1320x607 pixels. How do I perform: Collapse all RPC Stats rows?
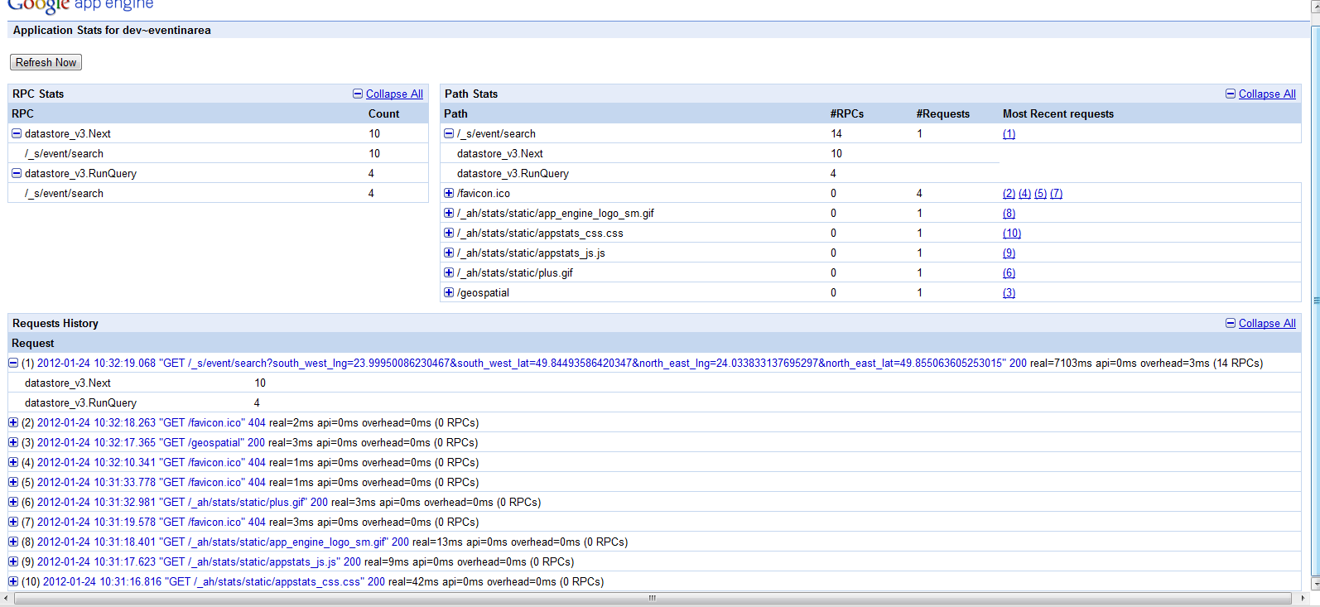coord(394,94)
